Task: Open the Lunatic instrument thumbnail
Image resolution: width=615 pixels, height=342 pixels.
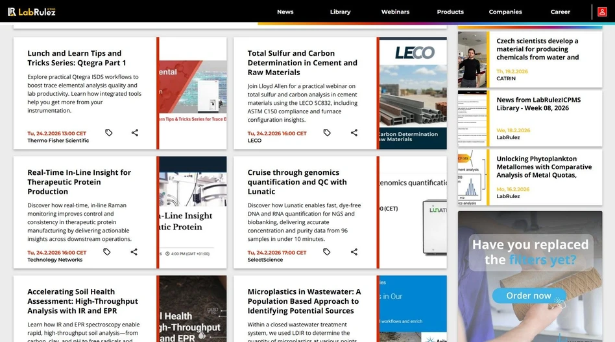Action: [x=413, y=212]
